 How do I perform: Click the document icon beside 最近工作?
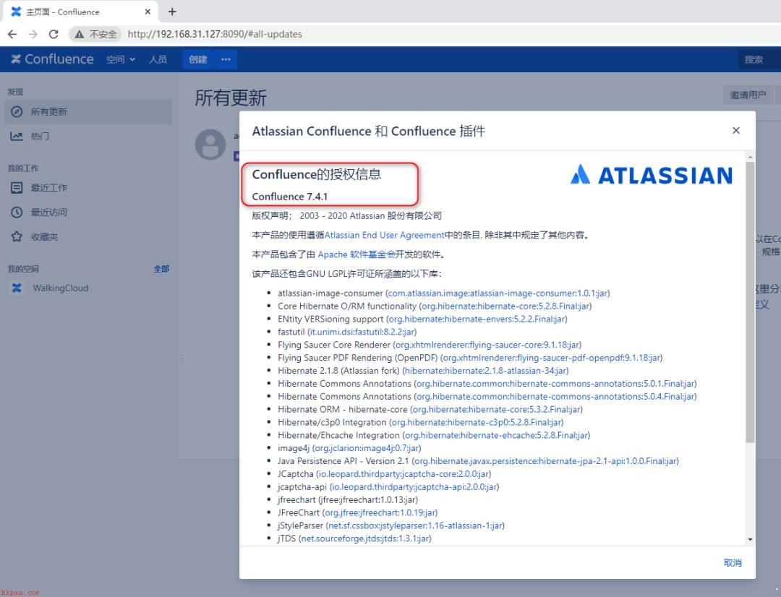click(17, 188)
